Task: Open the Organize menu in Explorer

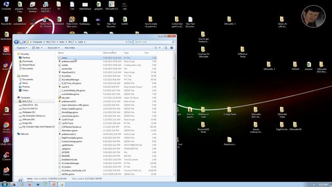Action: coord(22,48)
